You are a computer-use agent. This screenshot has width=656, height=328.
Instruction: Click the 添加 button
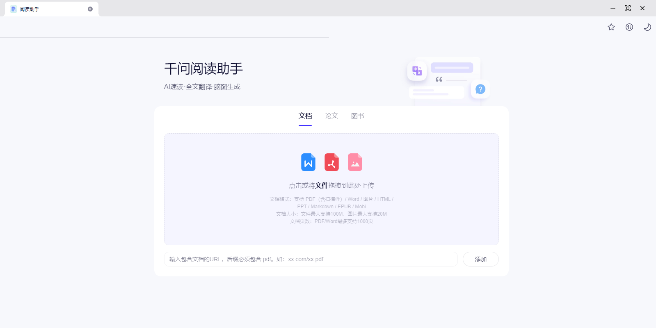pos(481,259)
